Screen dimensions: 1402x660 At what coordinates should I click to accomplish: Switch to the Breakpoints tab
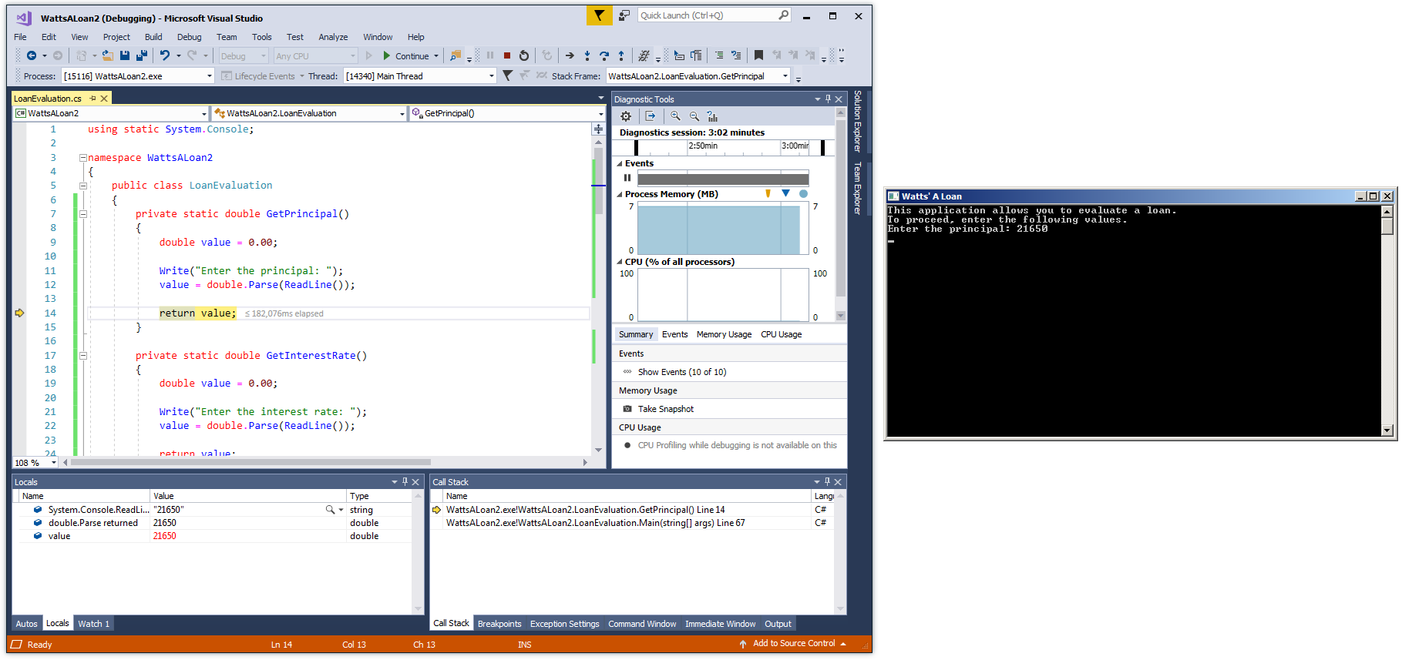pos(499,624)
